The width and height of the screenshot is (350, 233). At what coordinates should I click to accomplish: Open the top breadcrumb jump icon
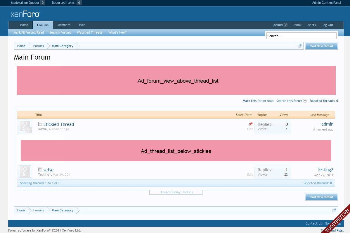pyautogui.click(x=300, y=46)
